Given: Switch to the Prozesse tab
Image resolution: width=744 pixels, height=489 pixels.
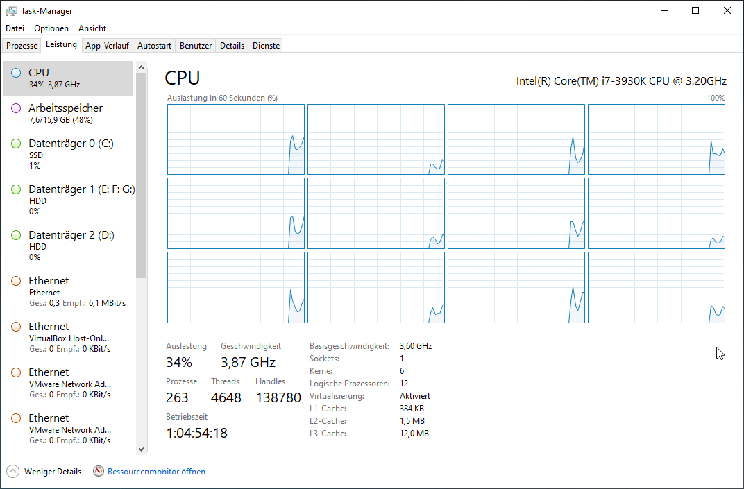Looking at the screenshot, I should coord(22,46).
